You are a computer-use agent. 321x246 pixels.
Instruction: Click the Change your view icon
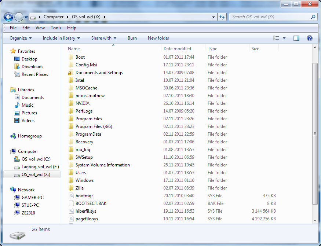276,38
